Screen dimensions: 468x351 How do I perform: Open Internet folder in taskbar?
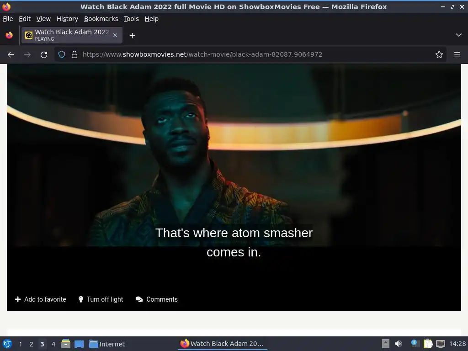107,344
